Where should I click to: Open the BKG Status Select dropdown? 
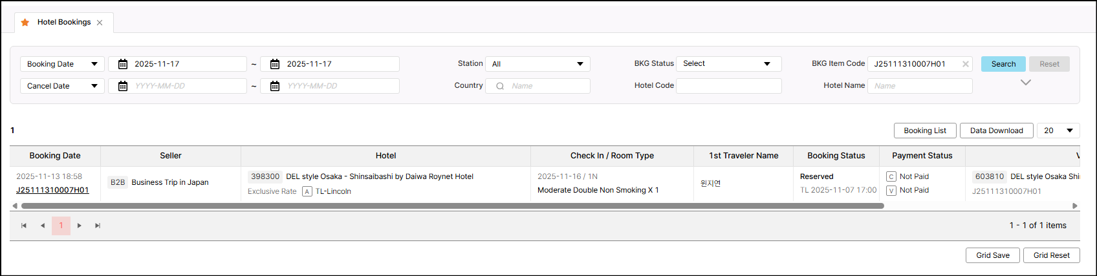(x=728, y=64)
